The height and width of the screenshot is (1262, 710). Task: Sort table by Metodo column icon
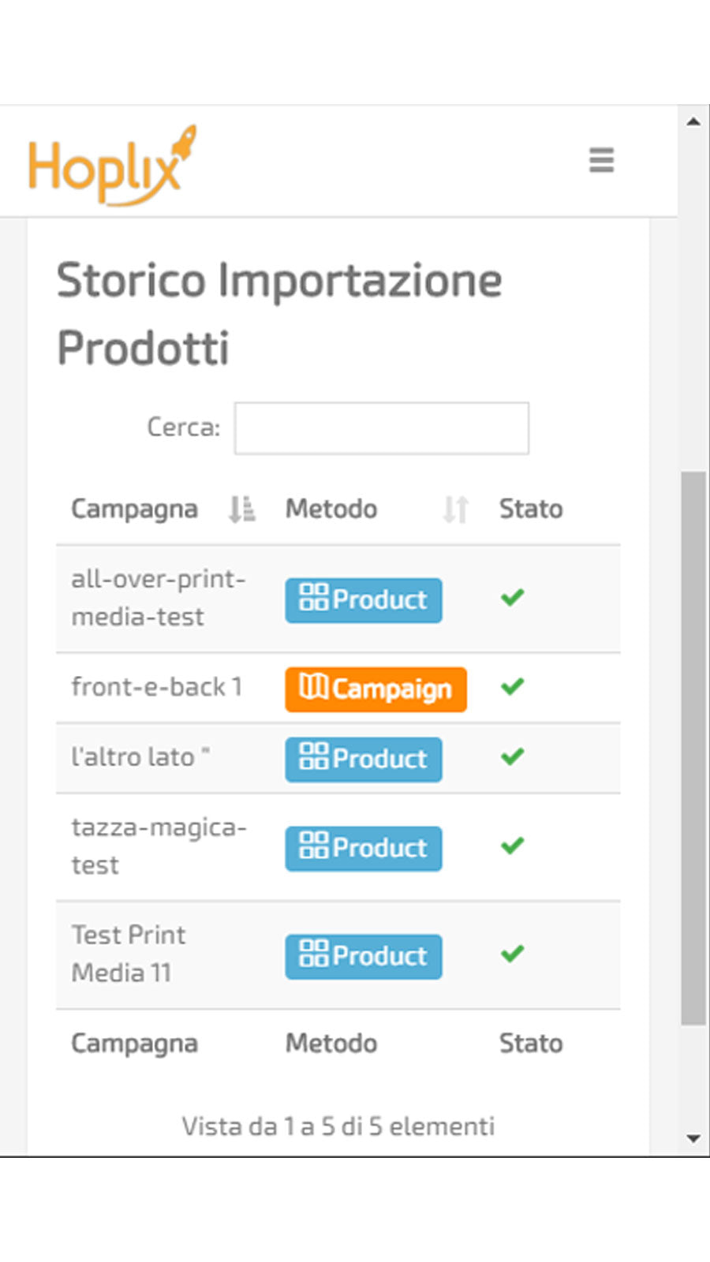coord(455,510)
